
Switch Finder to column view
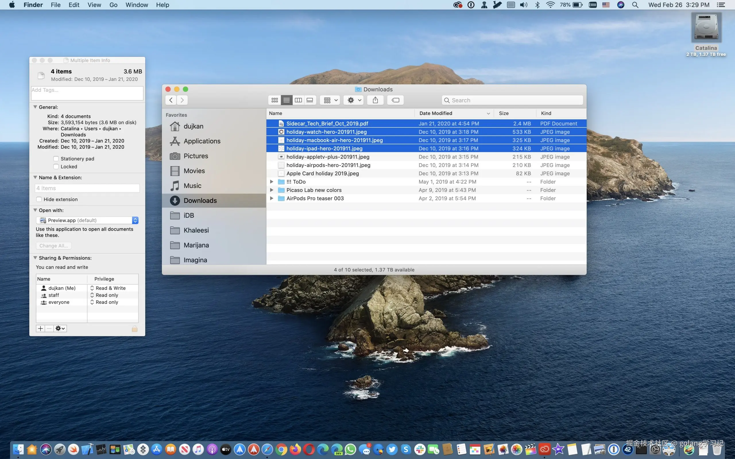pyautogui.click(x=298, y=100)
